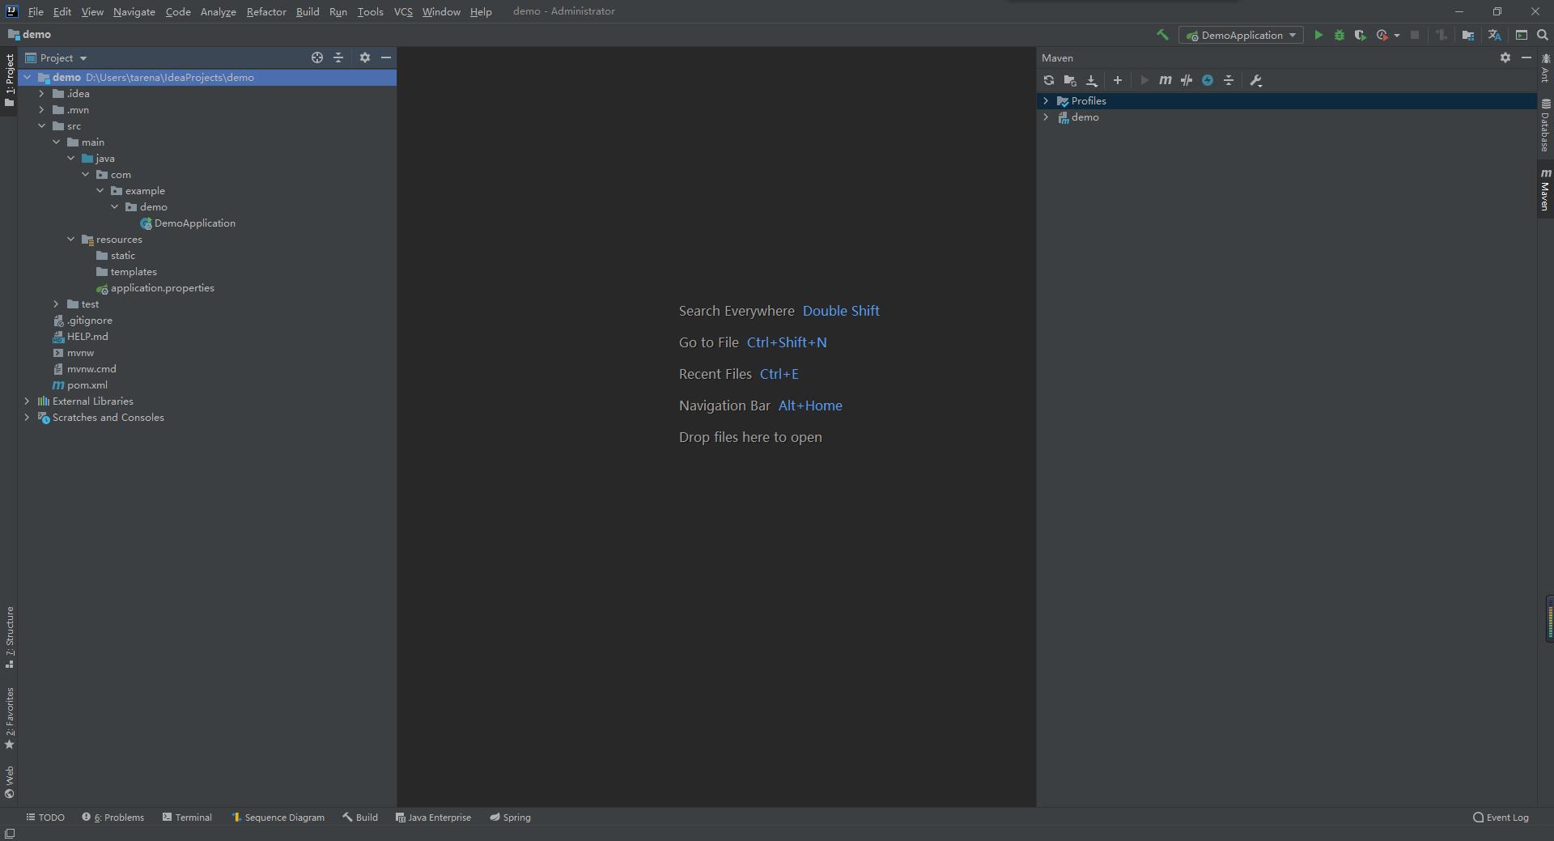
Task: Start debugging with the green bug icon
Action: pyautogui.click(x=1340, y=35)
